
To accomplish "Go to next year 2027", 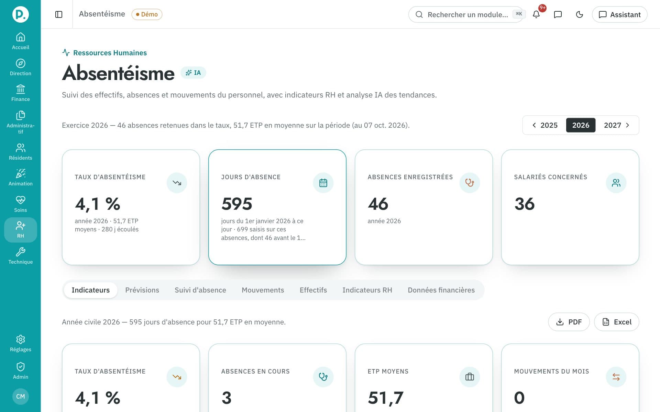I will [617, 125].
